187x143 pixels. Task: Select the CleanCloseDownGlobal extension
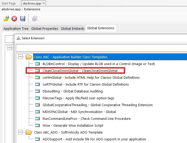click(80, 71)
